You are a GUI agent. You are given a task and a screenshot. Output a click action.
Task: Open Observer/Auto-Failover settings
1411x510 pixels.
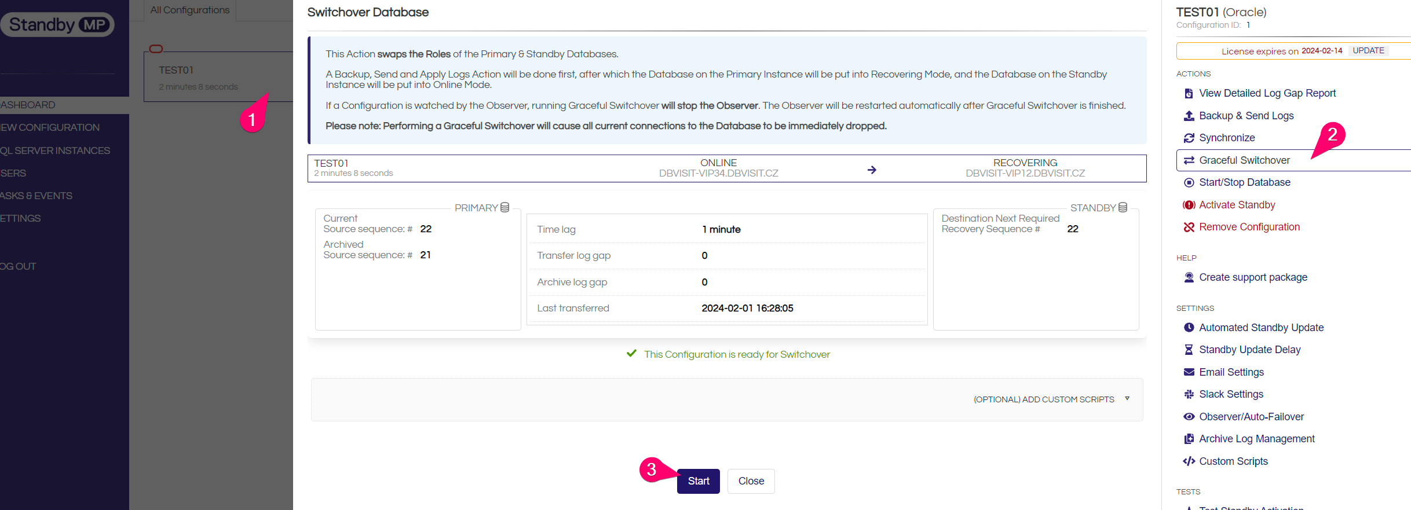(x=1252, y=417)
